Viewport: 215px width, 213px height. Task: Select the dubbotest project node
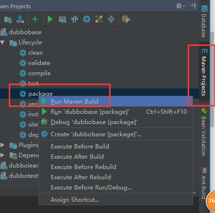tap(23, 176)
